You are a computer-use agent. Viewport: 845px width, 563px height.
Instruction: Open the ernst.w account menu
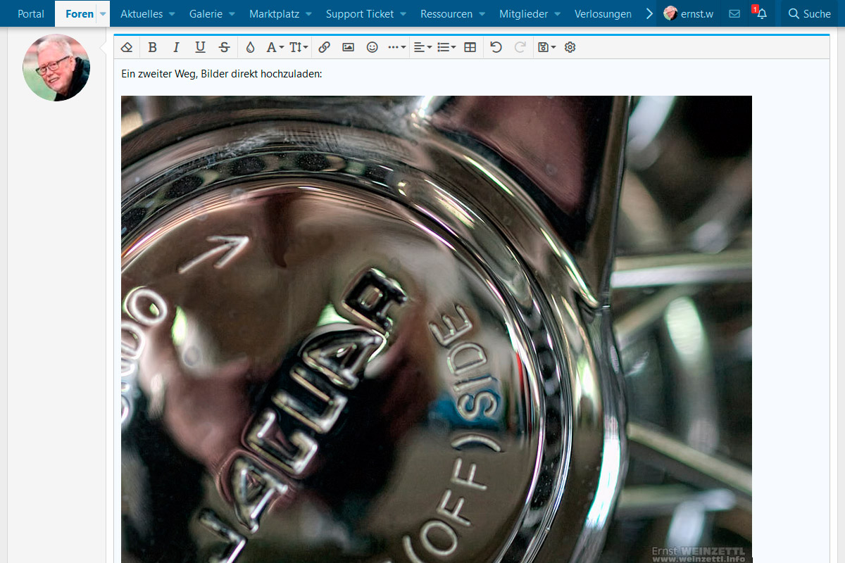(689, 13)
